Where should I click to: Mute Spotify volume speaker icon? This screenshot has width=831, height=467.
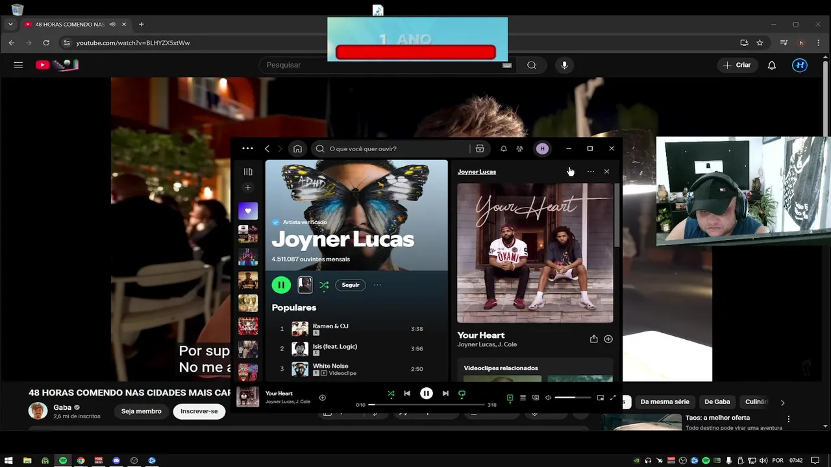[x=548, y=398]
